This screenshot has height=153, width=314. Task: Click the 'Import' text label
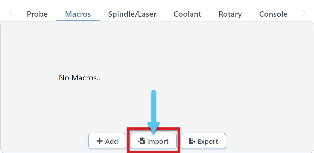click(158, 142)
